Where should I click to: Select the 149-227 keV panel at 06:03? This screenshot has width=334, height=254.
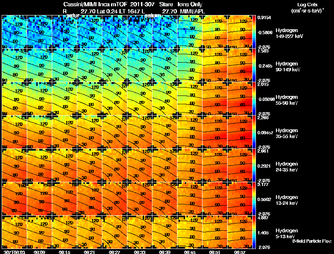point(14,32)
